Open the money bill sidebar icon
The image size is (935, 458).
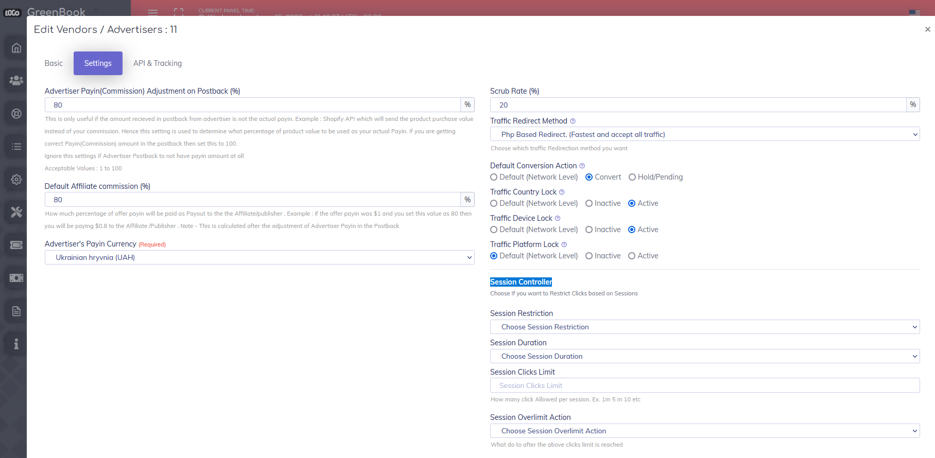[16, 278]
